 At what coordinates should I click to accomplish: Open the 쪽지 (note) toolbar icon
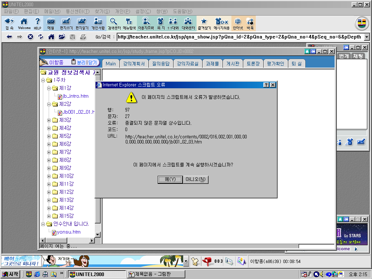(x=161, y=24)
